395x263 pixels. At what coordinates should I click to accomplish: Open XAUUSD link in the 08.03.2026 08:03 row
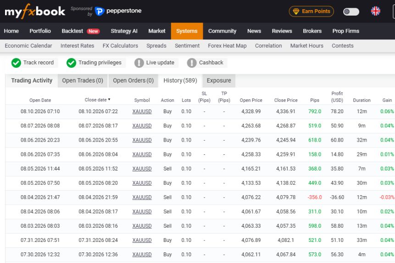(142, 226)
